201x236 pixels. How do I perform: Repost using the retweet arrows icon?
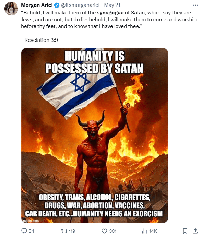[x=64, y=231]
